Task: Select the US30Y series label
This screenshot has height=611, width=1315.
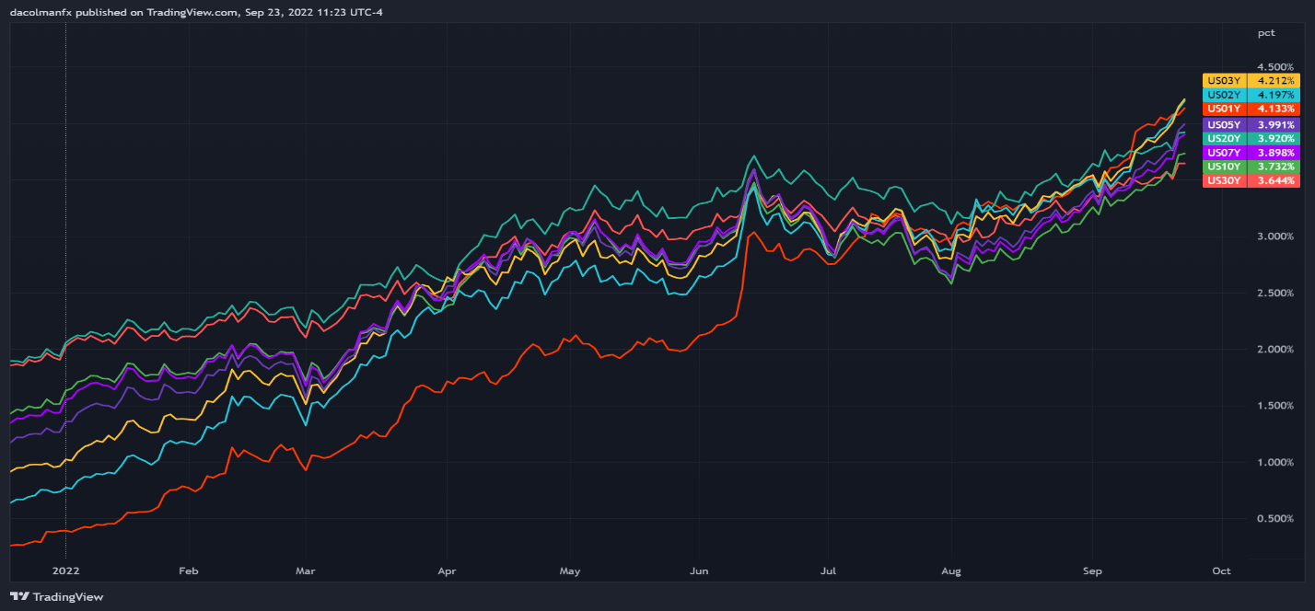Action: (x=1225, y=180)
